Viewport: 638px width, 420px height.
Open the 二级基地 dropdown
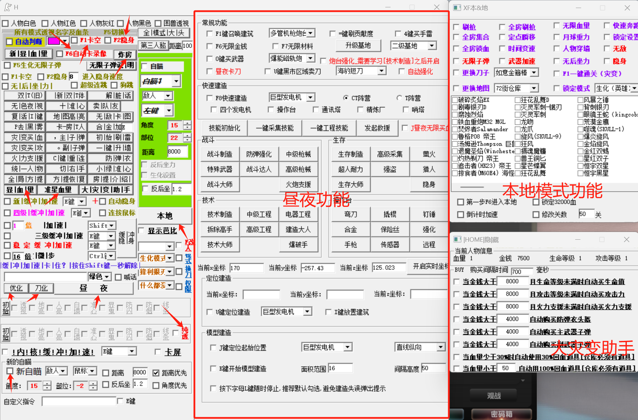432,46
